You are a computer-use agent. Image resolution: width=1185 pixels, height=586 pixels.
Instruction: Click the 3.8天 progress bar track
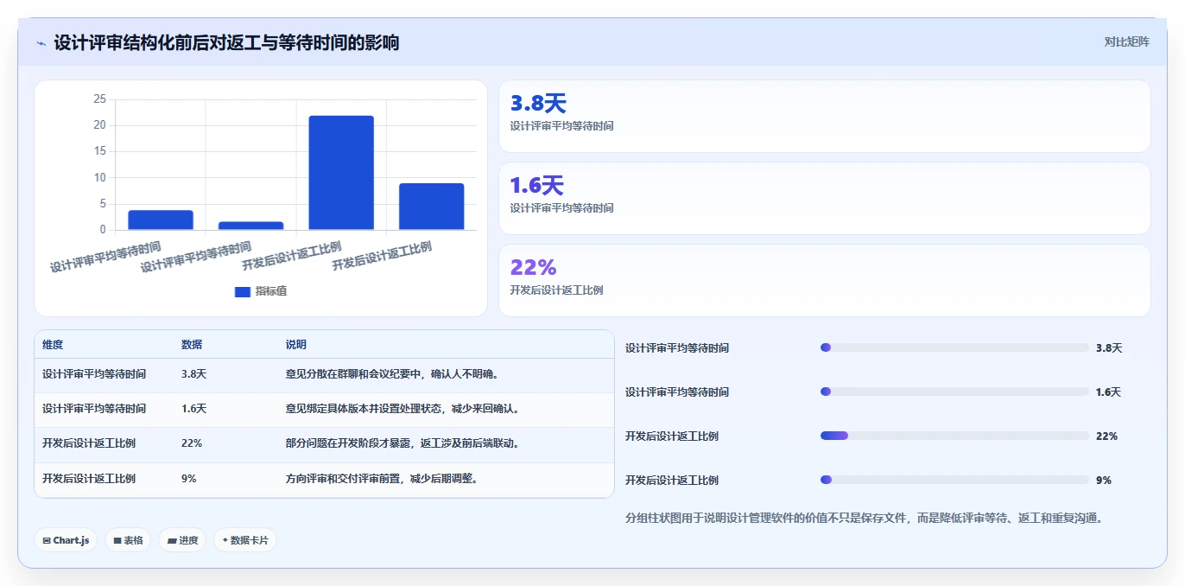(954, 347)
